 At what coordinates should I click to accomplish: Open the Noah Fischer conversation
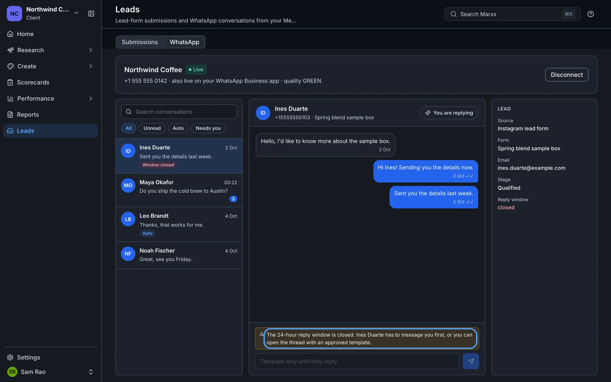coord(179,255)
